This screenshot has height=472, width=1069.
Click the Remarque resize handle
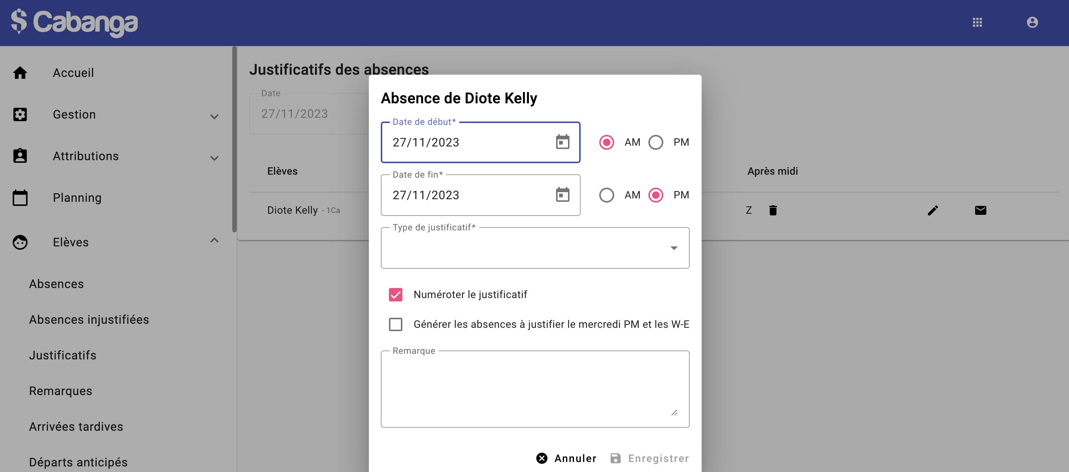coord(674,413)
